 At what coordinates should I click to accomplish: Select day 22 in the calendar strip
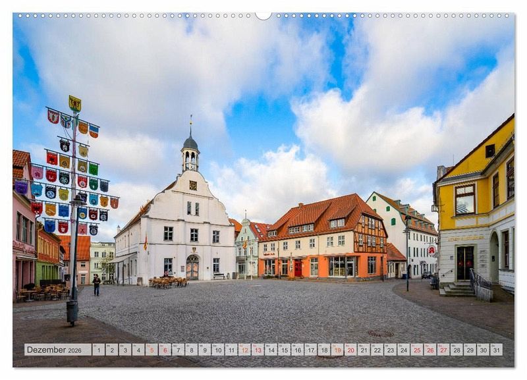point(377,350)
